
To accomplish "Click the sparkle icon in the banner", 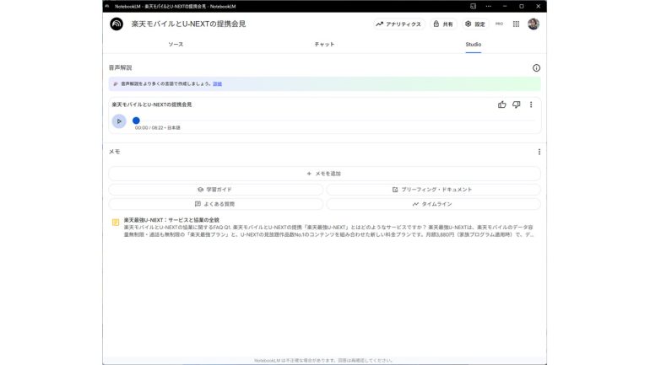I will (x=116, y=84).
